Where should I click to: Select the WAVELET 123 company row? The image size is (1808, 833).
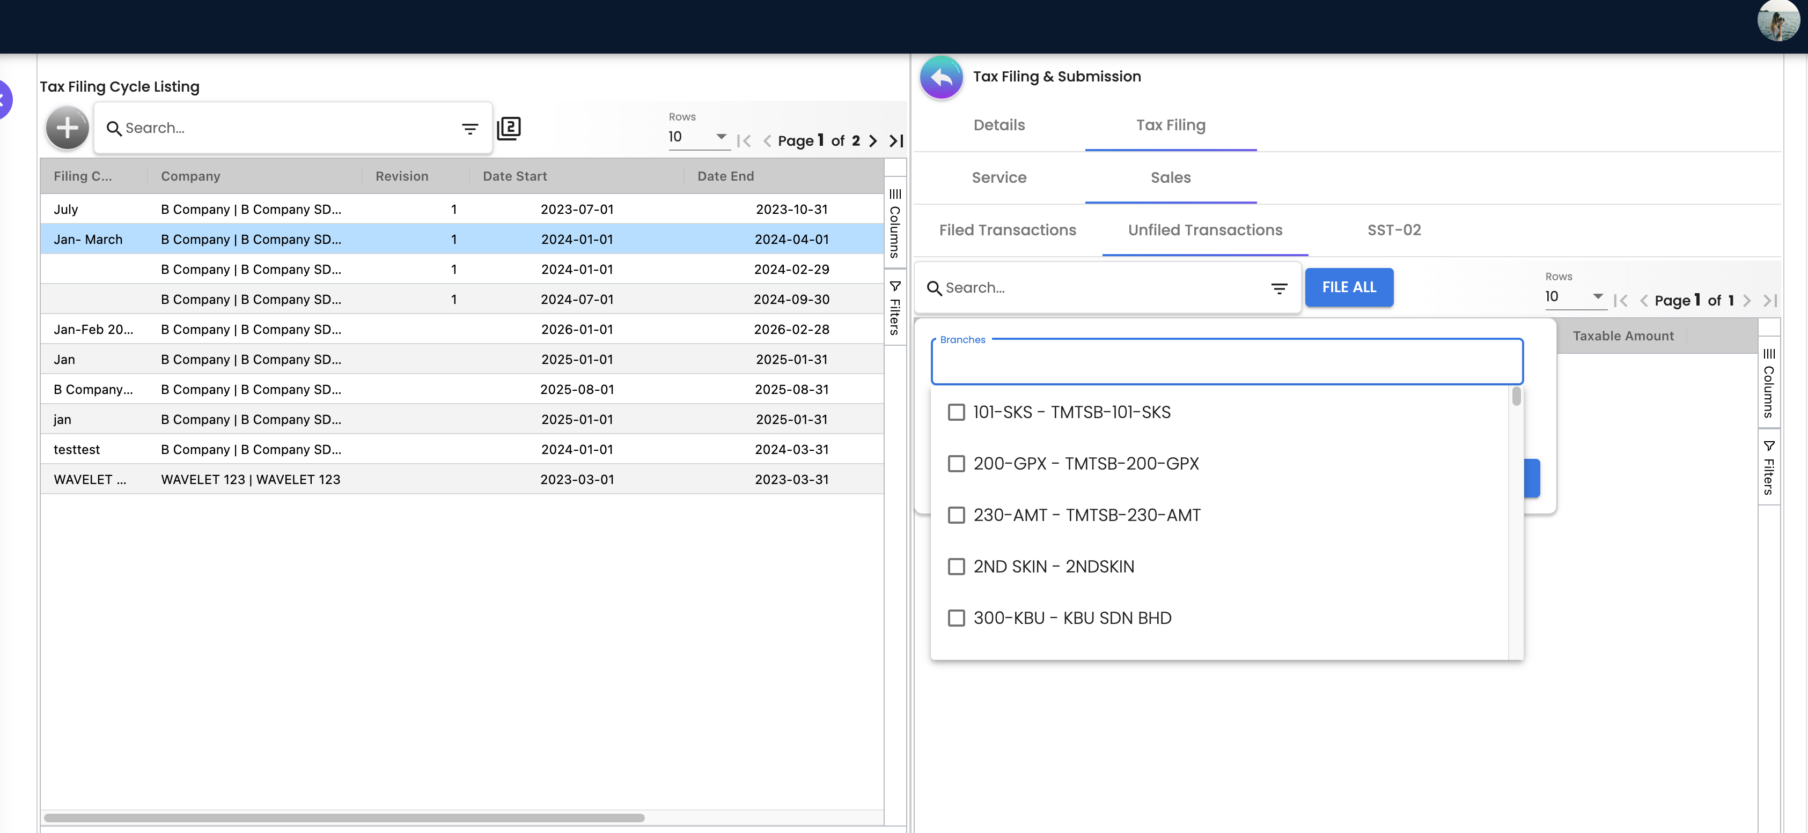462,480
